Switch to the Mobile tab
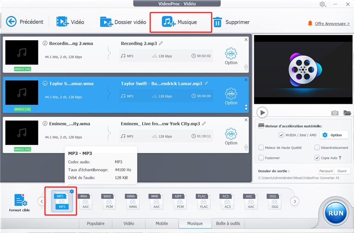The image size is (354, 233). [x=162, y=224]
